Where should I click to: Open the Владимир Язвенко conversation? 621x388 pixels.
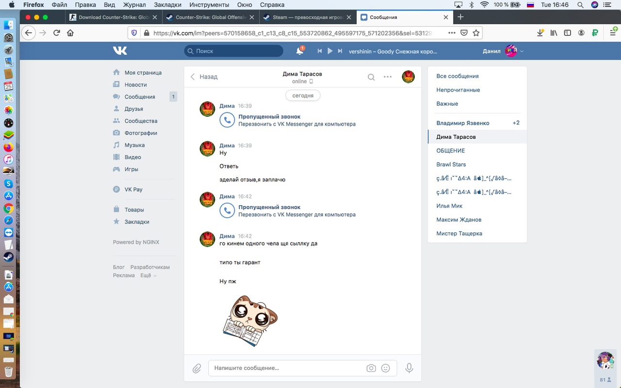click(463, 123)
